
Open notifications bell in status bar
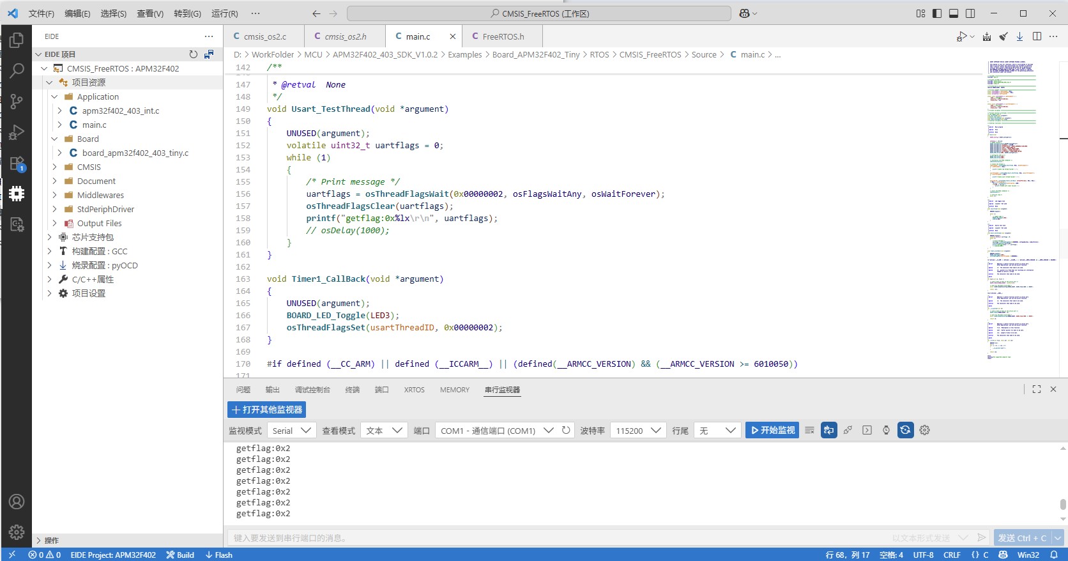coord(1054,555)
